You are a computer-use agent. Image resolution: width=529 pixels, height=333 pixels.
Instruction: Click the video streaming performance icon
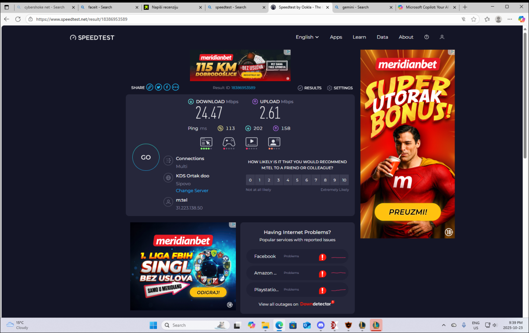pyautogui.click(x=252, y=142)
